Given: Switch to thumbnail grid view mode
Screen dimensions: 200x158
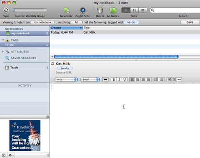Looking at the screenshot, I should click(143, 10).
